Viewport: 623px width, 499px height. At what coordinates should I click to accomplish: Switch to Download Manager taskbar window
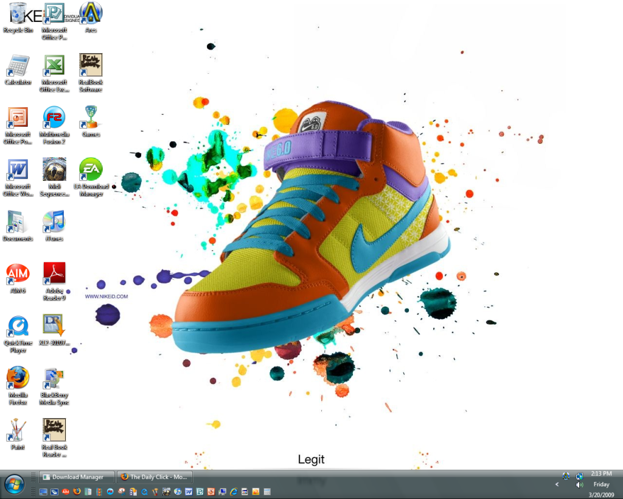click(77, 476)
